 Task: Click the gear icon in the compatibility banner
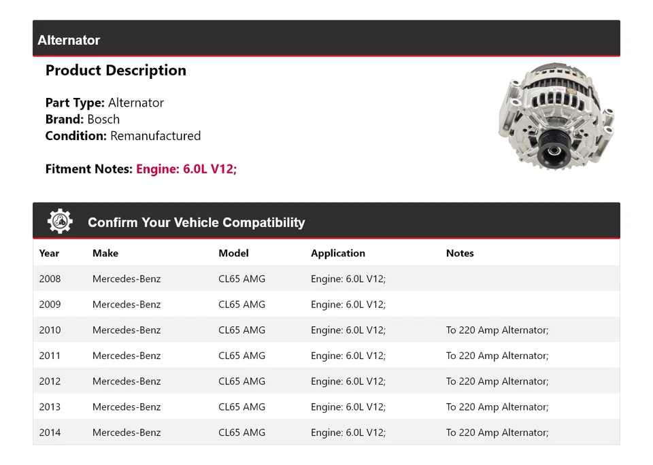tap(58, 220)
